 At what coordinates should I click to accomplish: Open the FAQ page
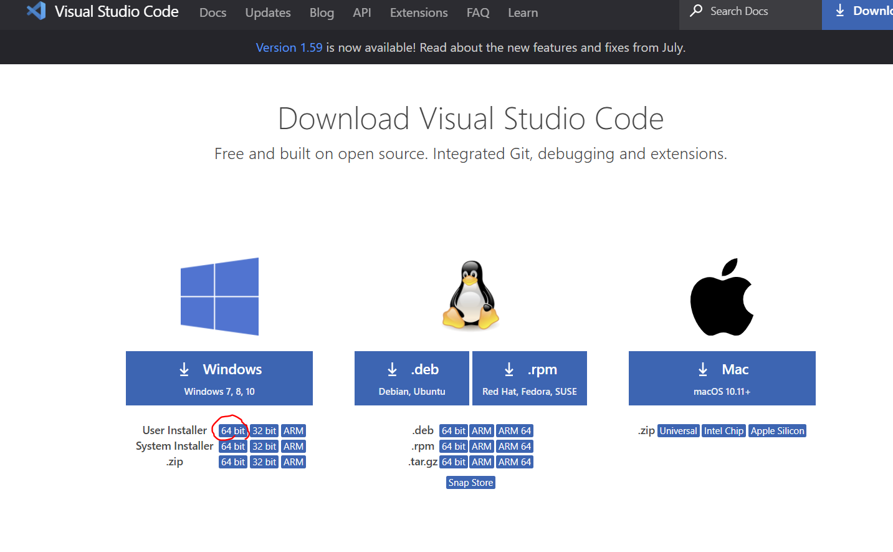(x=478, y=12)
